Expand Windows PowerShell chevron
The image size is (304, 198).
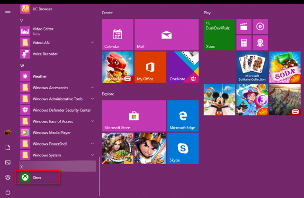92,144
